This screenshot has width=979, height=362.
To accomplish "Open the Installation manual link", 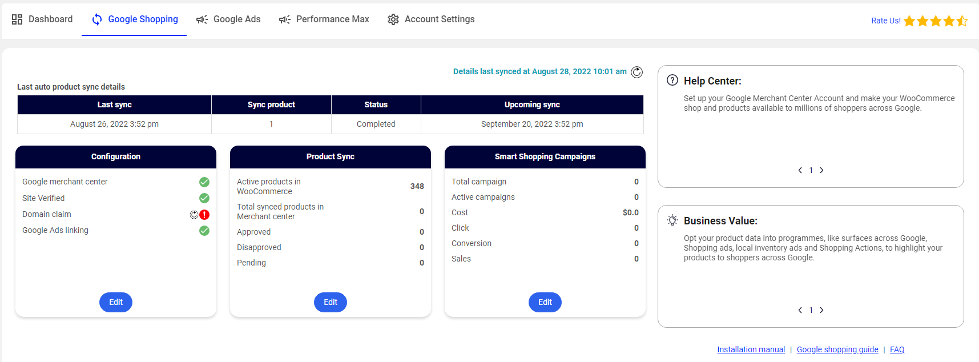I will (x=751, y=349).
